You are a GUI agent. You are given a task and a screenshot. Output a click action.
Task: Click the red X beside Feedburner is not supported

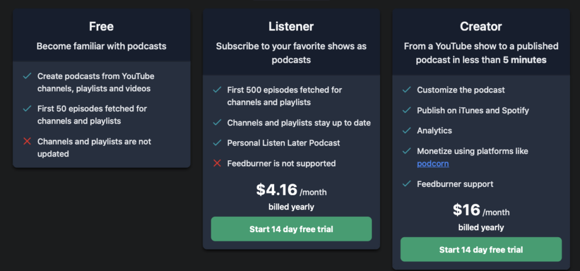[217, 163]
